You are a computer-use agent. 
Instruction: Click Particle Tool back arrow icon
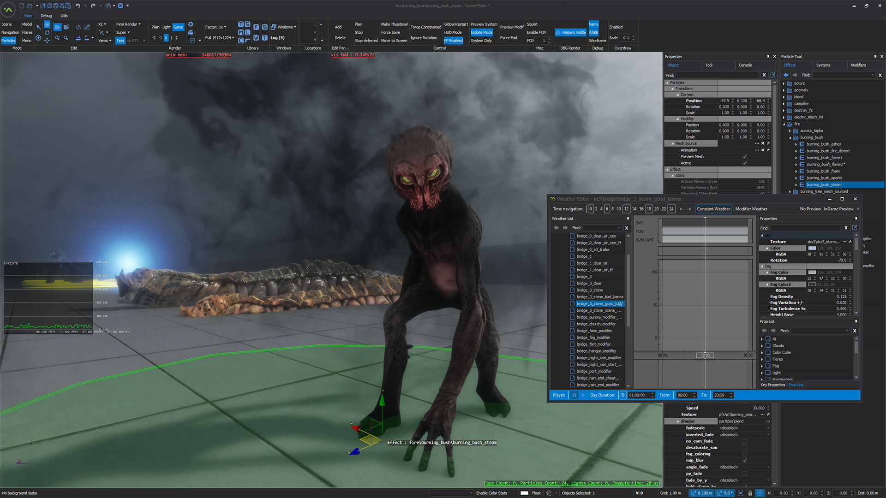click(786, 75)
